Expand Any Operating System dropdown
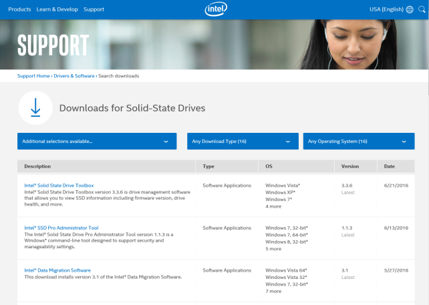The width and height of the screenshot is (429, 305). 358,141
